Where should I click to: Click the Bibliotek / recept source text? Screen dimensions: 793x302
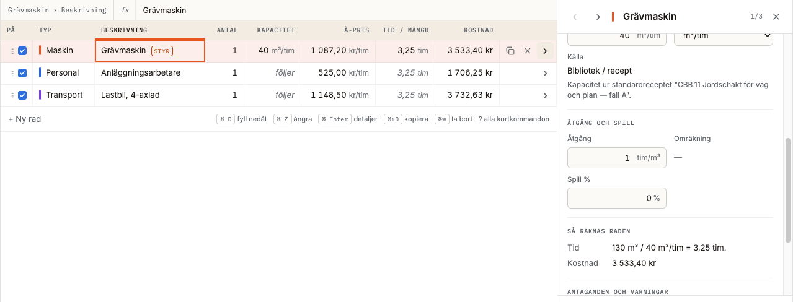click(x=600, y=71)
